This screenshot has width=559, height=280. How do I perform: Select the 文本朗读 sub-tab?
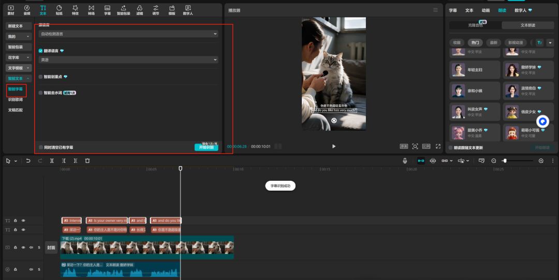[527, 25]
